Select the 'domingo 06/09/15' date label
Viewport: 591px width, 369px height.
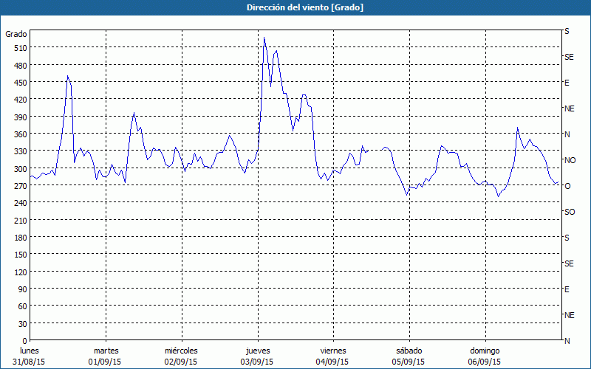coord(485,356)
